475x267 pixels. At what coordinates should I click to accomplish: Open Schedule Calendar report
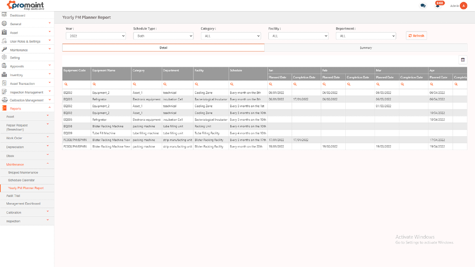point(21,180)
